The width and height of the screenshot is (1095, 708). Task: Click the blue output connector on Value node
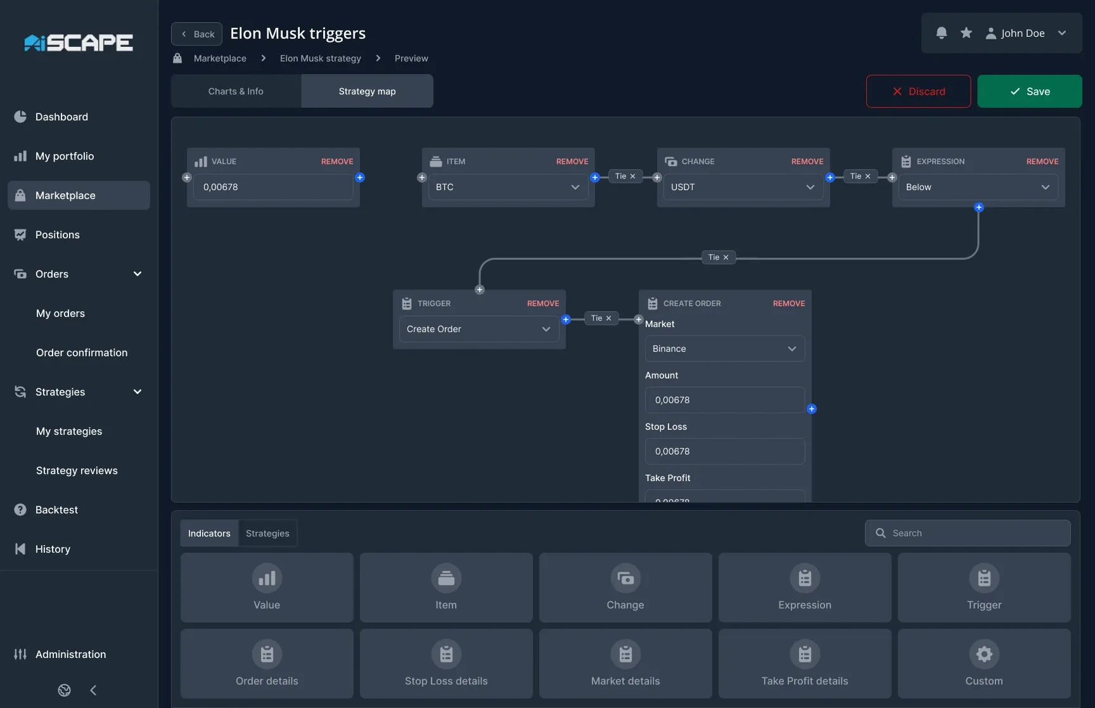tap(360, 177)
